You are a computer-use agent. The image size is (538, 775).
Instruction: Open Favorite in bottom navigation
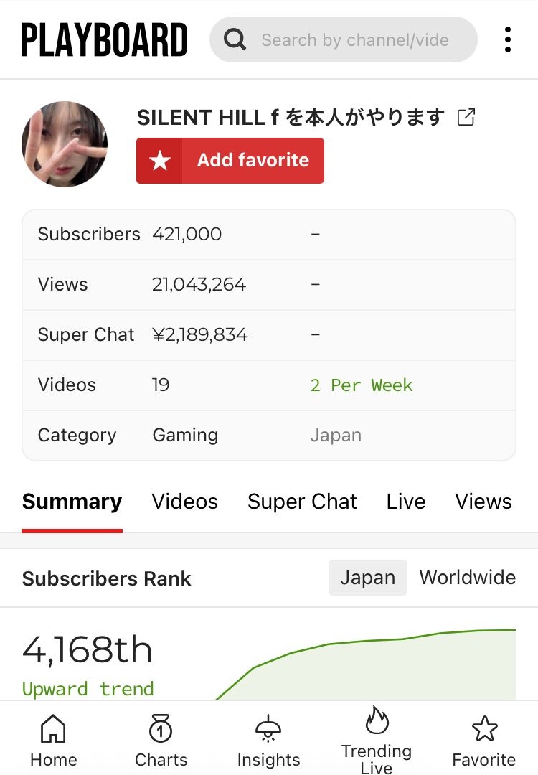click(x=484, y=741)
